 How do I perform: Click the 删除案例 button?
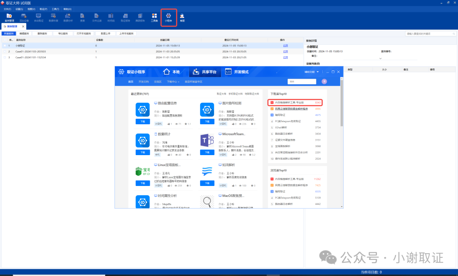tap(42, 34)
